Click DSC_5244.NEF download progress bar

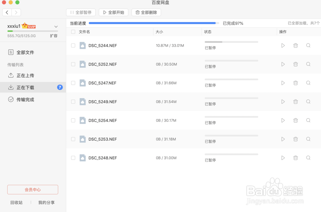pyautogui.click(x=231, y=42)
